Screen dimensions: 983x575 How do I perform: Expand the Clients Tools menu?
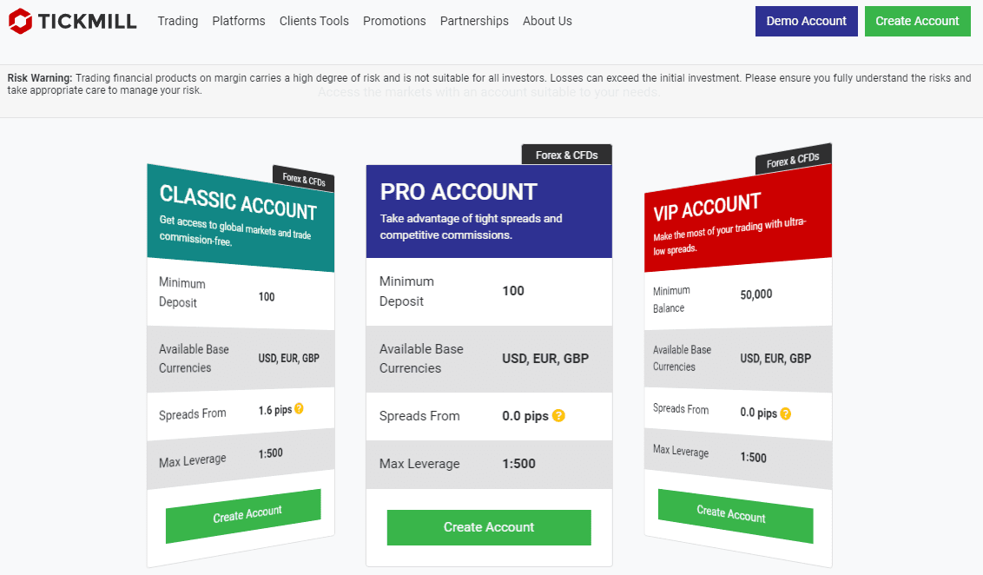click(x=313, y=21)
